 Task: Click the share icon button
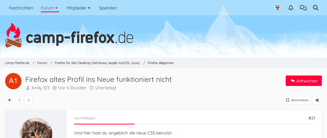(317, 100)
